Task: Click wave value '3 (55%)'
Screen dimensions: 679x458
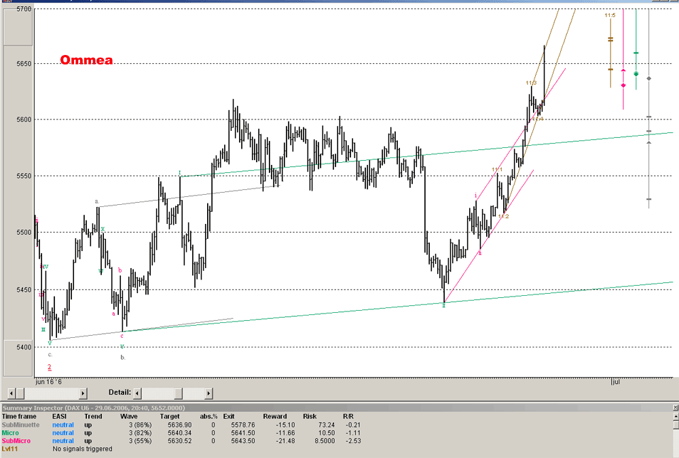Action: coord(141,440)
